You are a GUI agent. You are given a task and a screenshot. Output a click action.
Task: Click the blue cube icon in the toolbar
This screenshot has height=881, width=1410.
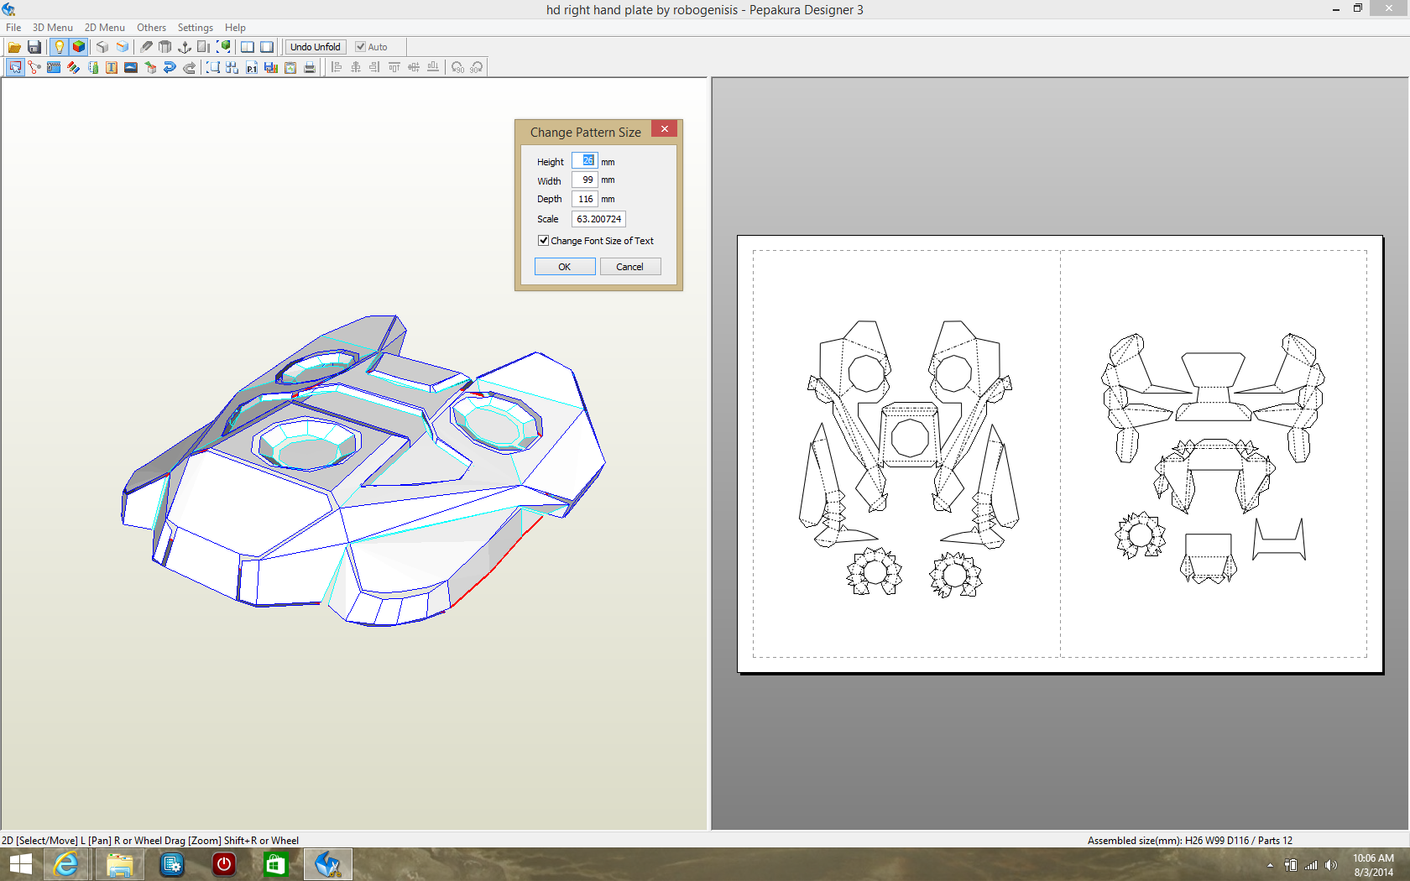(x=123, y=47)
